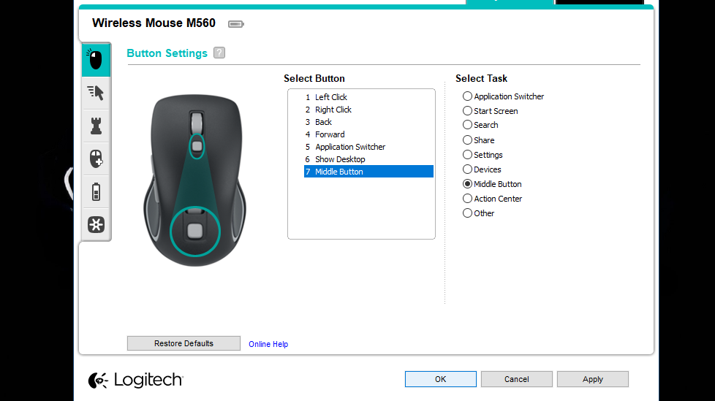This screenshot has width=715, height=401.
Task: Confirm with the OK button
Action: click(x=441, y=379)
